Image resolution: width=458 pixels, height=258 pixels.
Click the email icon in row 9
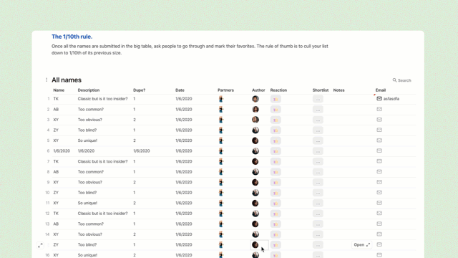pyautogui.click(x=379, y=182)
